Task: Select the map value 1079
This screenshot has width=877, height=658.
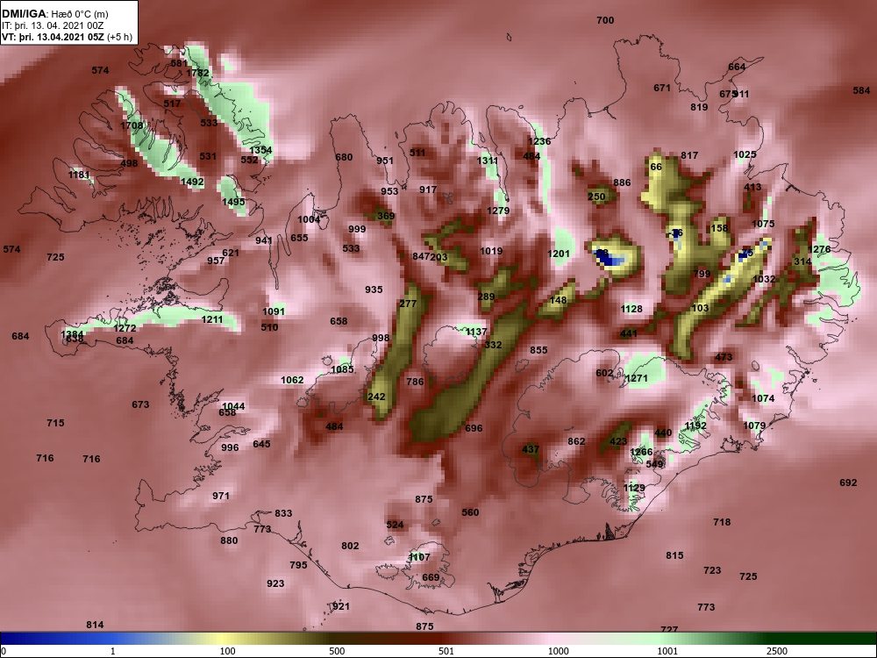Action: pyautogui.click(x=754, y=426)
